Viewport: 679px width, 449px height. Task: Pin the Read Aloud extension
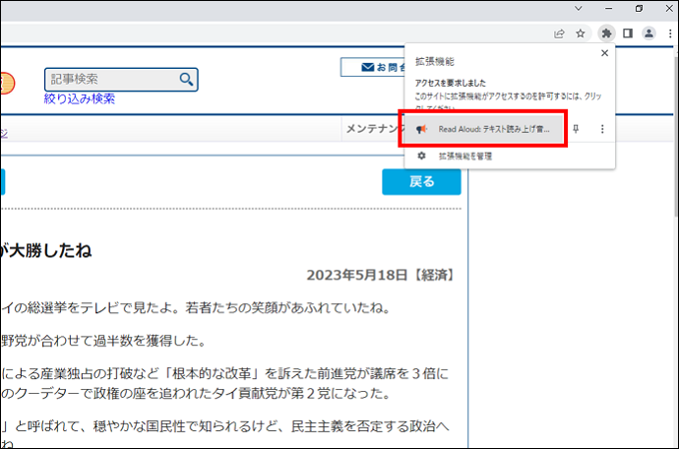click(577, 129)
